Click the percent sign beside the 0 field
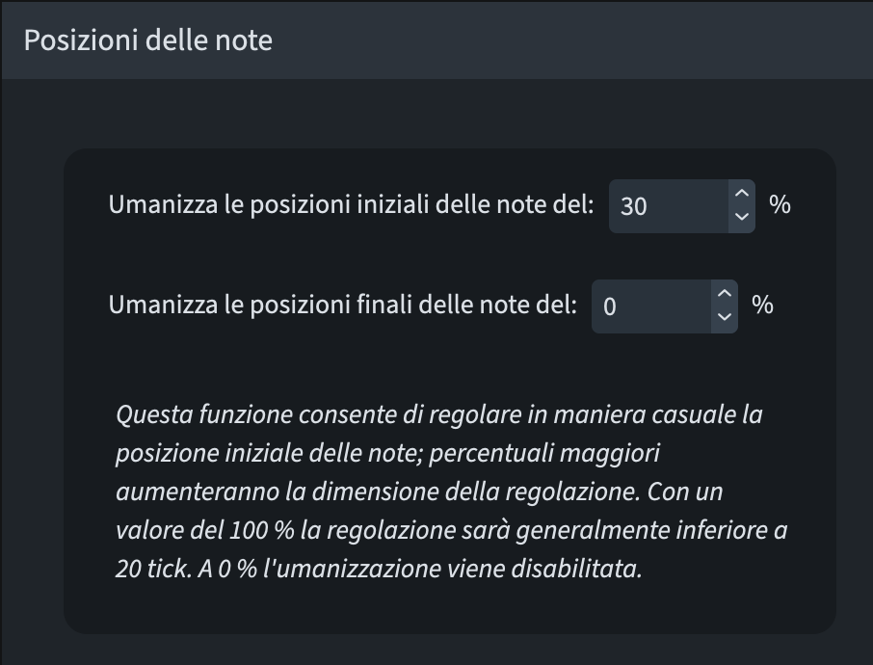 762,306
